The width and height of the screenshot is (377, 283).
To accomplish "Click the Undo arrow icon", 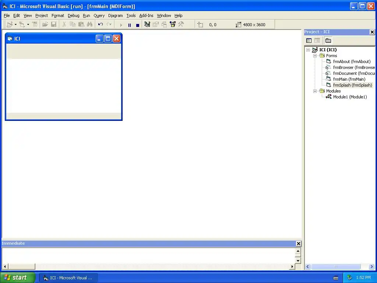I will (101, 25).
